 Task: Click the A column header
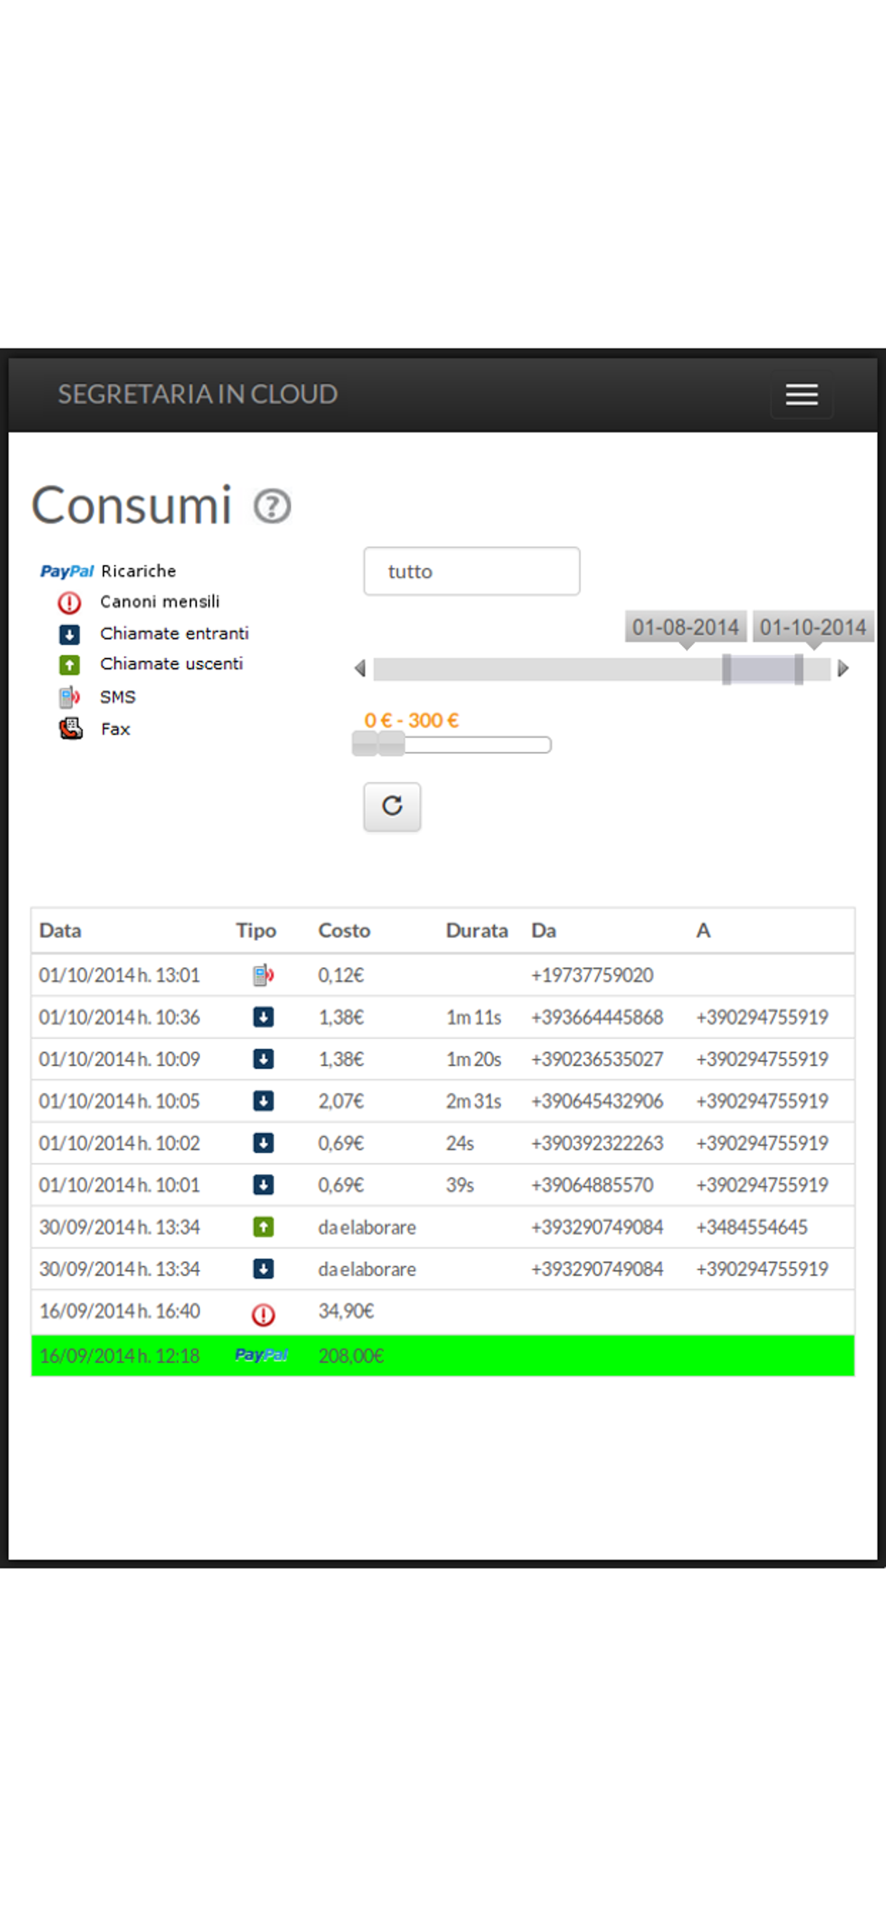703,930
